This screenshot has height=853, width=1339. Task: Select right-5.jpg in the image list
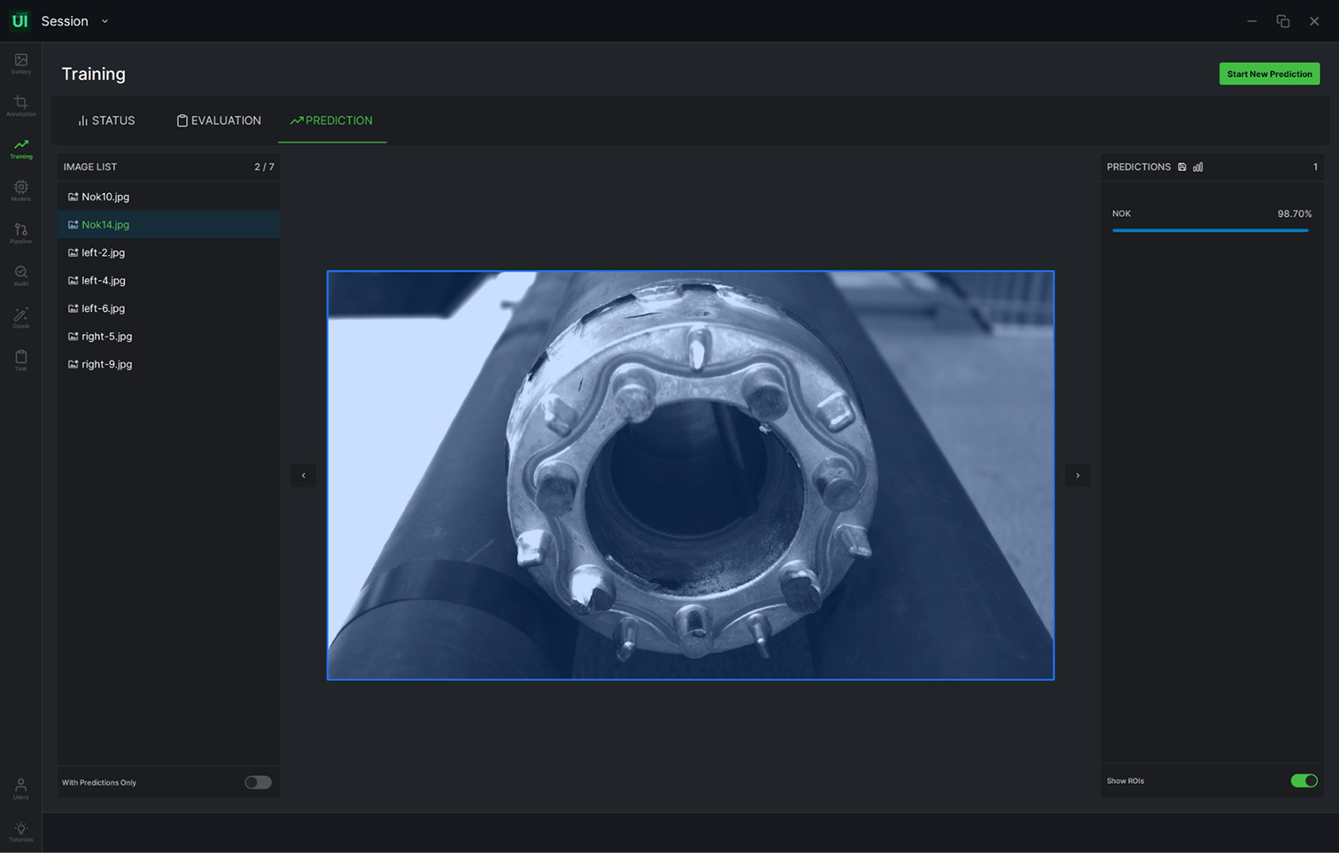tap(169, 336)
